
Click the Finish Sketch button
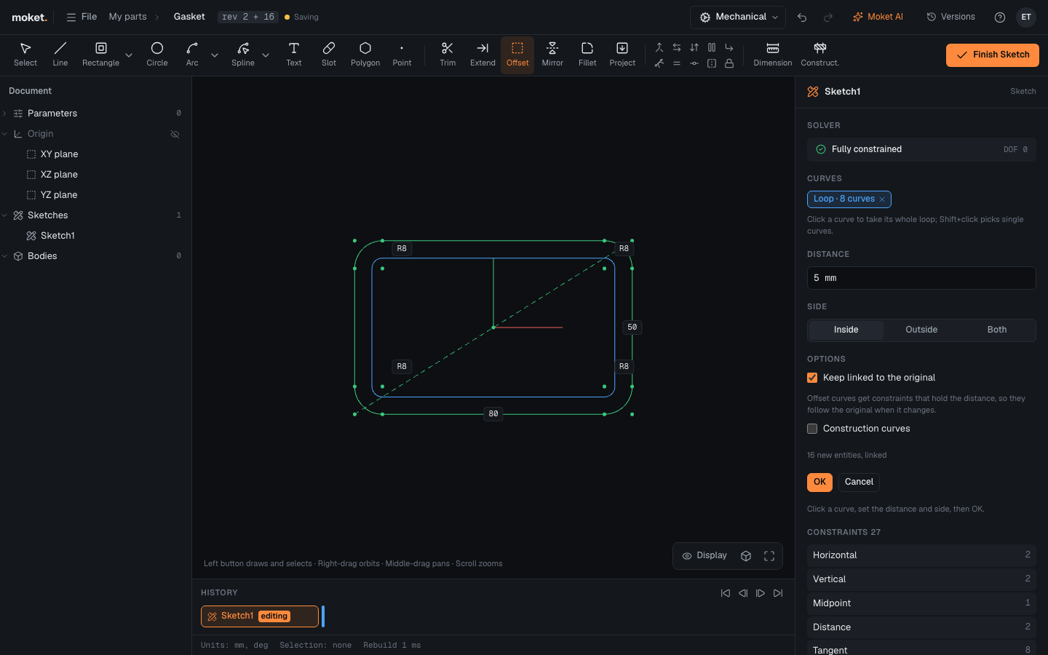pos(993,55)
